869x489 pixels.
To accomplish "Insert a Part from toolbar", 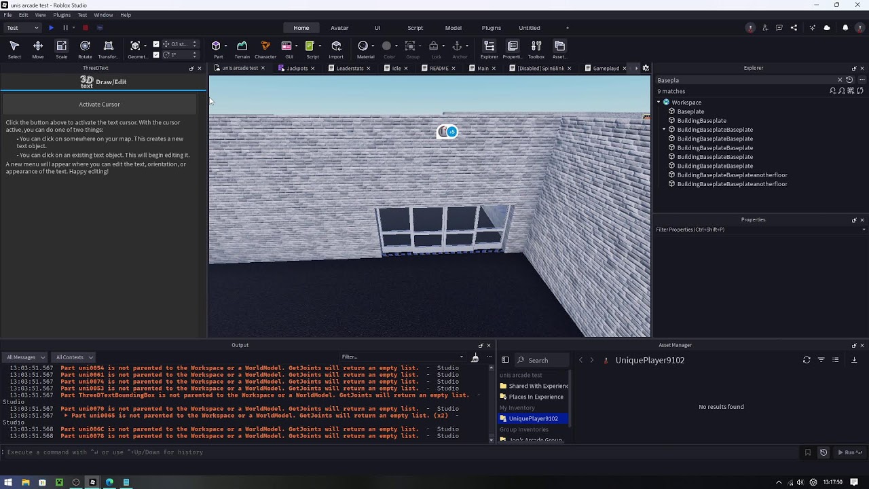I will point(217,46).
